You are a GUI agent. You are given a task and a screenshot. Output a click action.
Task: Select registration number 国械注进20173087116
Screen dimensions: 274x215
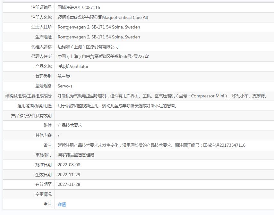pos(79,7)
